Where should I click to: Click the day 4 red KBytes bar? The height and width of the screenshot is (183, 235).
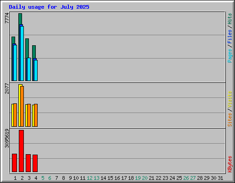[35, 163]
